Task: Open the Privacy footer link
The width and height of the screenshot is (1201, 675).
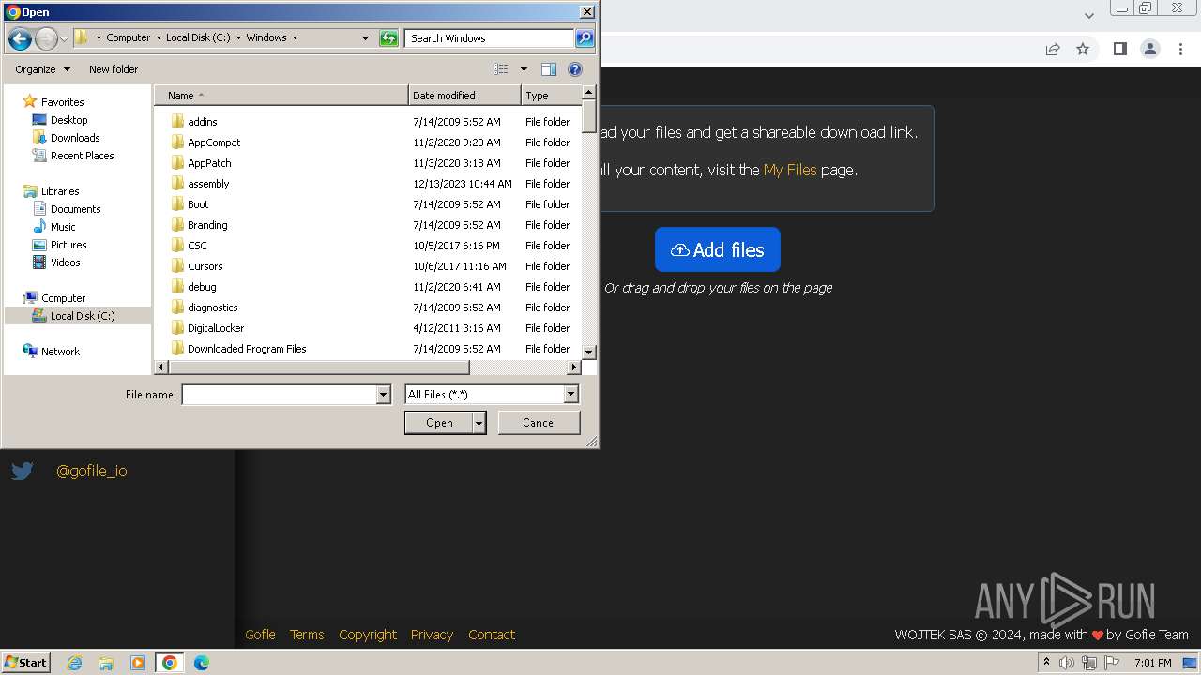Action: [x=432, y=635]
